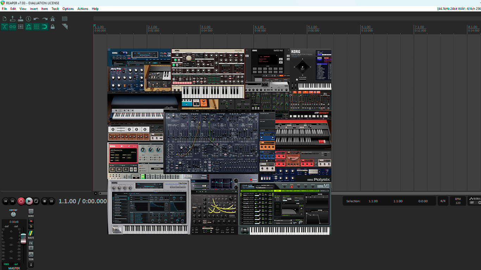Screen dimensions: 481x270
Task: Open the Help menu
Action: [95, 9]
